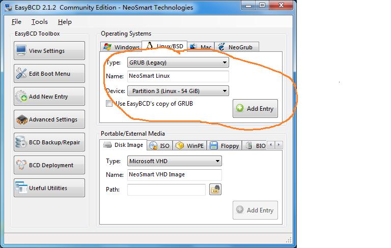Expand the Partition 3 Device dropdown
The height and width of the screenshot is (248, 391).
pyautogui.click(x=177, y=91)
